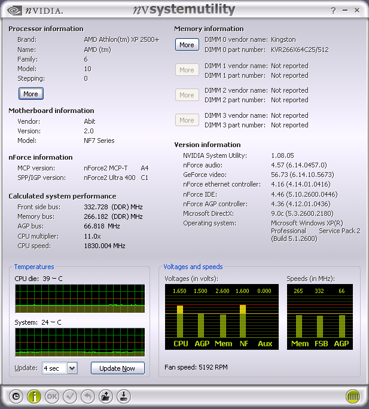This screenshot has width=369, height=409.
Task: Click the NF voltage bar
Action: tap(243, 322)
